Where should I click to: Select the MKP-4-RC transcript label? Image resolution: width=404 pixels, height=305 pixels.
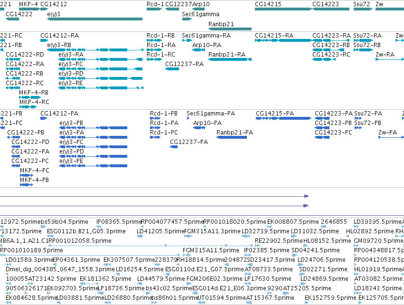click(34, 102)
